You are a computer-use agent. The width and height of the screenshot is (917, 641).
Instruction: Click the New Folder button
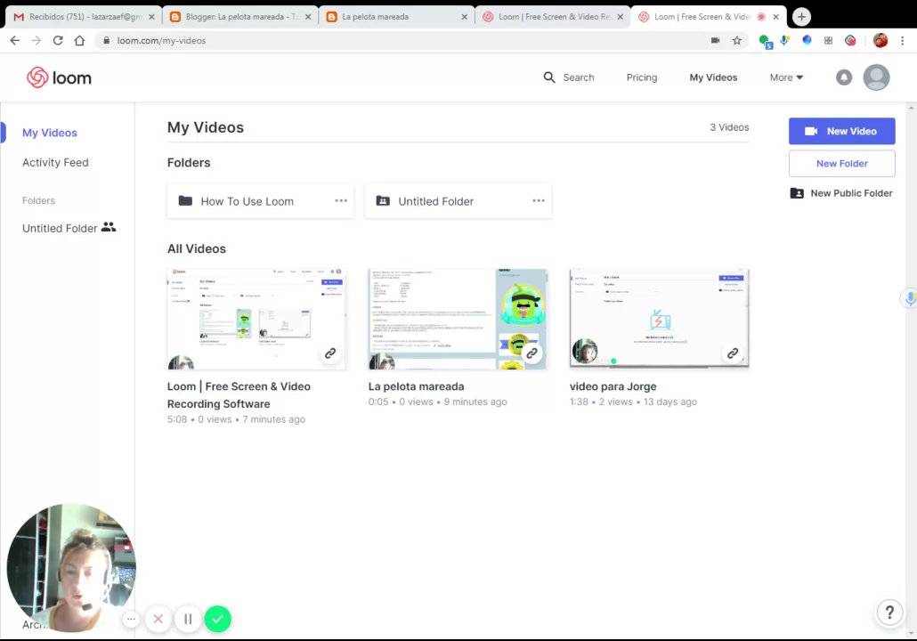tap(841, 163)
